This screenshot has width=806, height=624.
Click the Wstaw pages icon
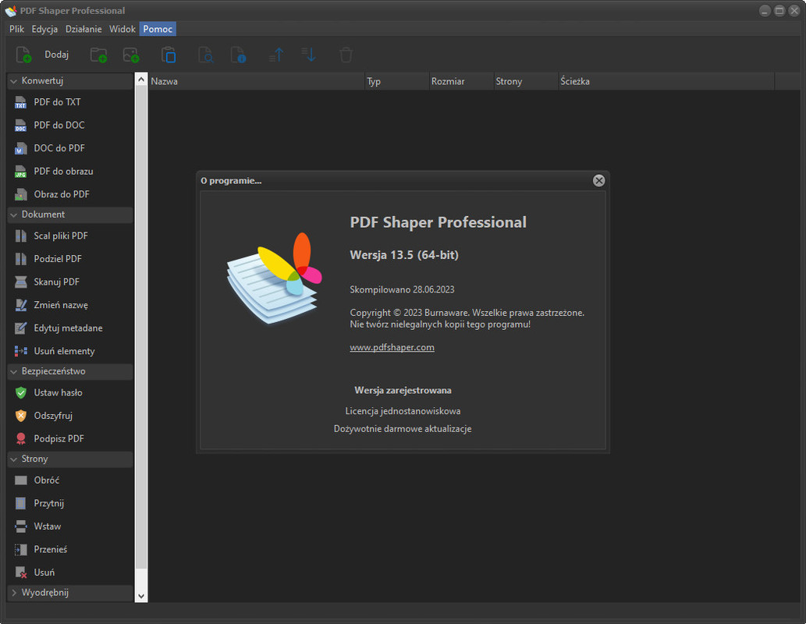coord(20,526)
